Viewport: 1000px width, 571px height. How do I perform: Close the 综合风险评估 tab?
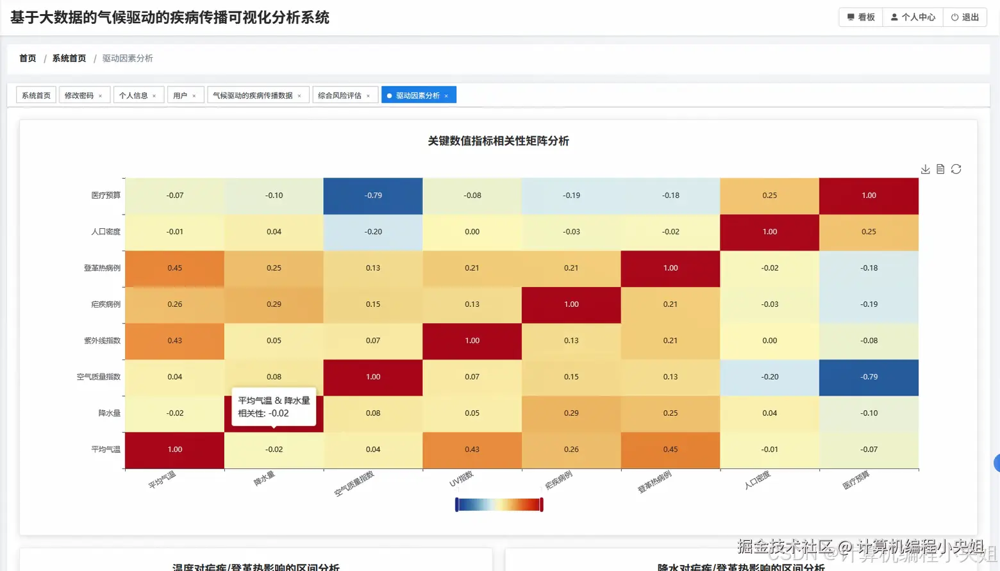click(368, 94)
